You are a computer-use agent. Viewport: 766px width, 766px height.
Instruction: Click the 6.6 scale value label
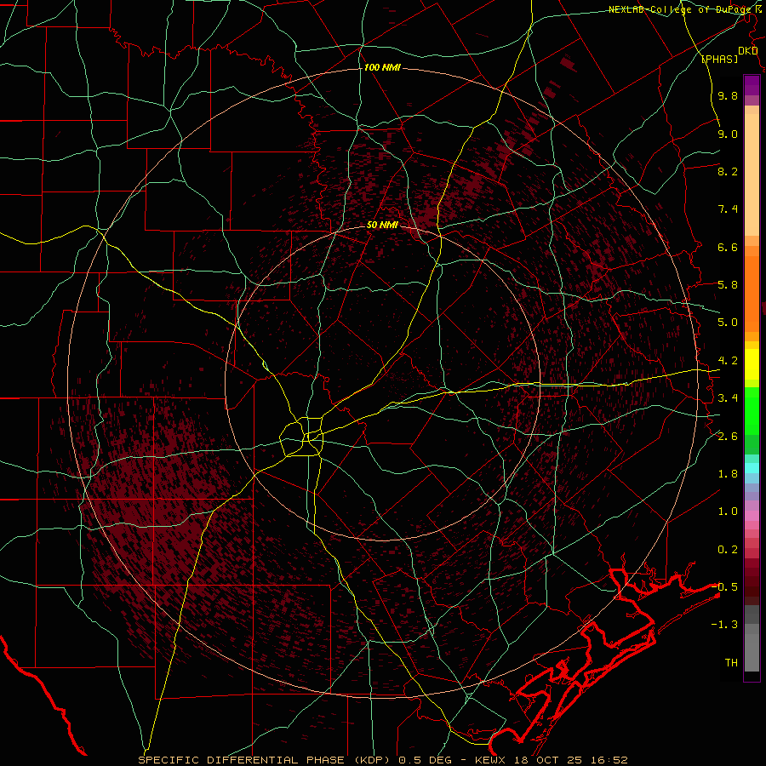728,247
